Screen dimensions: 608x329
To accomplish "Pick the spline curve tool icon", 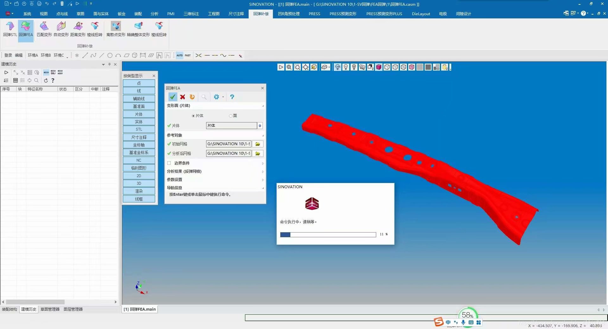I will [x=93, y=55].
